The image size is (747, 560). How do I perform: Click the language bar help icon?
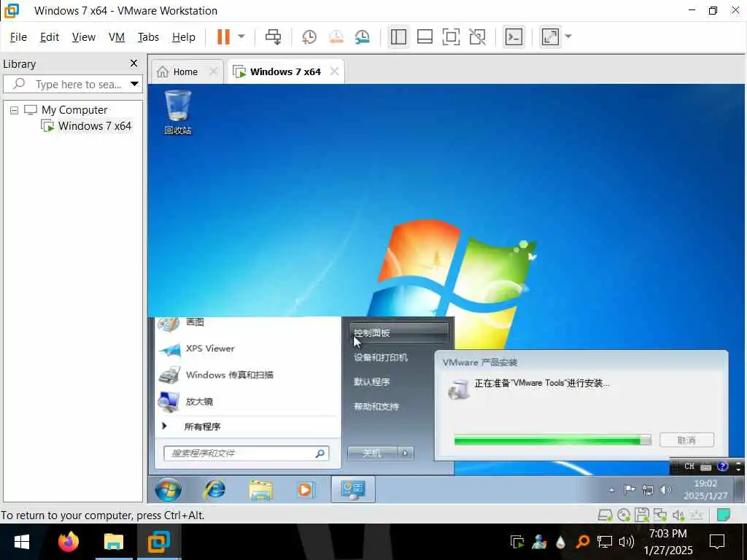[722, 466]
